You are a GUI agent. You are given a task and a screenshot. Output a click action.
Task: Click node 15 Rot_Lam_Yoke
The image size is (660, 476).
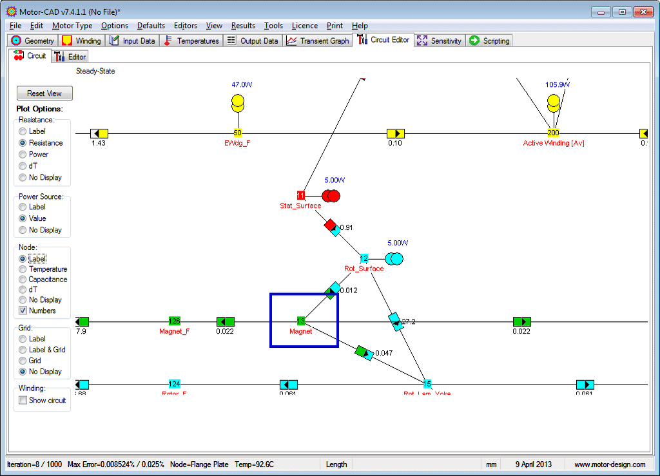[x=427, y=384]
